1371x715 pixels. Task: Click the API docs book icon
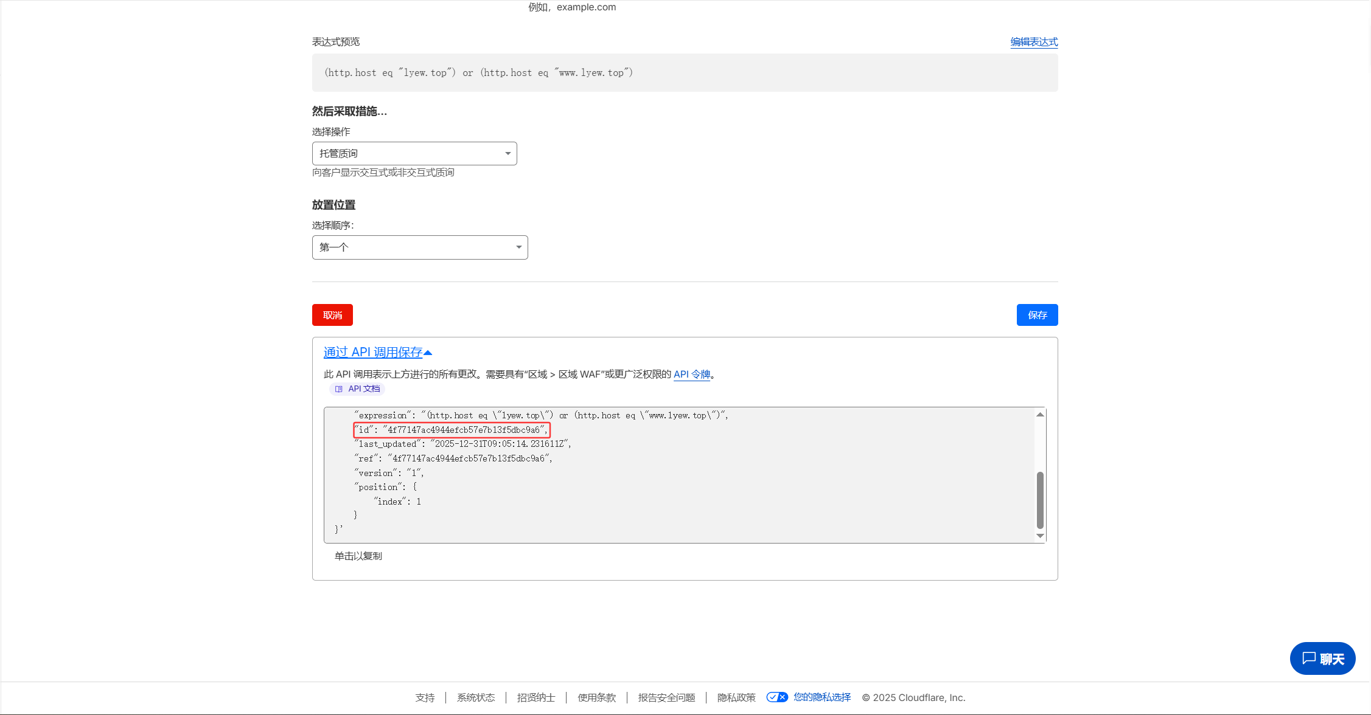click(339, 389)
